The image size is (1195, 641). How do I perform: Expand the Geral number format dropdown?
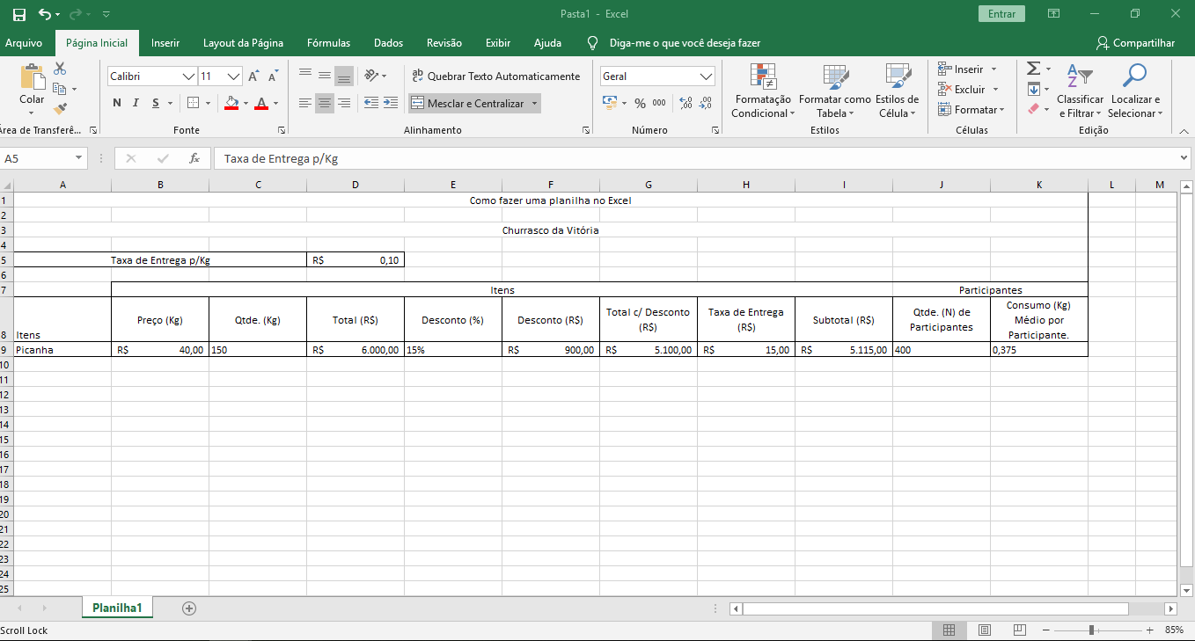click(x=706, y=76)
